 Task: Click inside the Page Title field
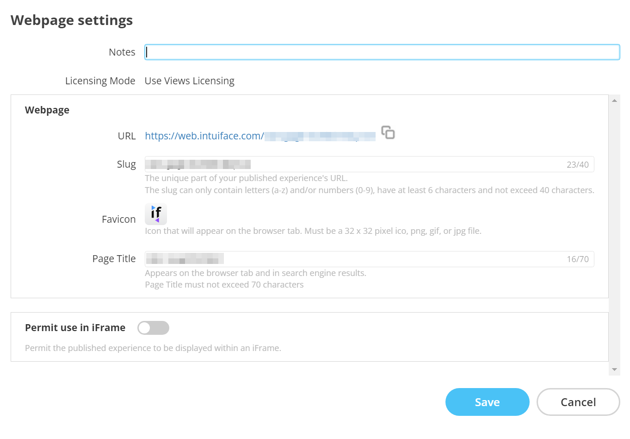tap(324, 259)
